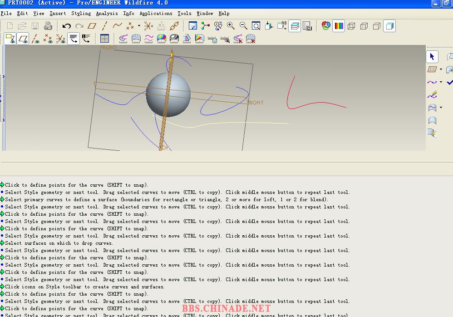
Task: Click the delete all curvature analyses icon
Action: click(x=238, y=39)
